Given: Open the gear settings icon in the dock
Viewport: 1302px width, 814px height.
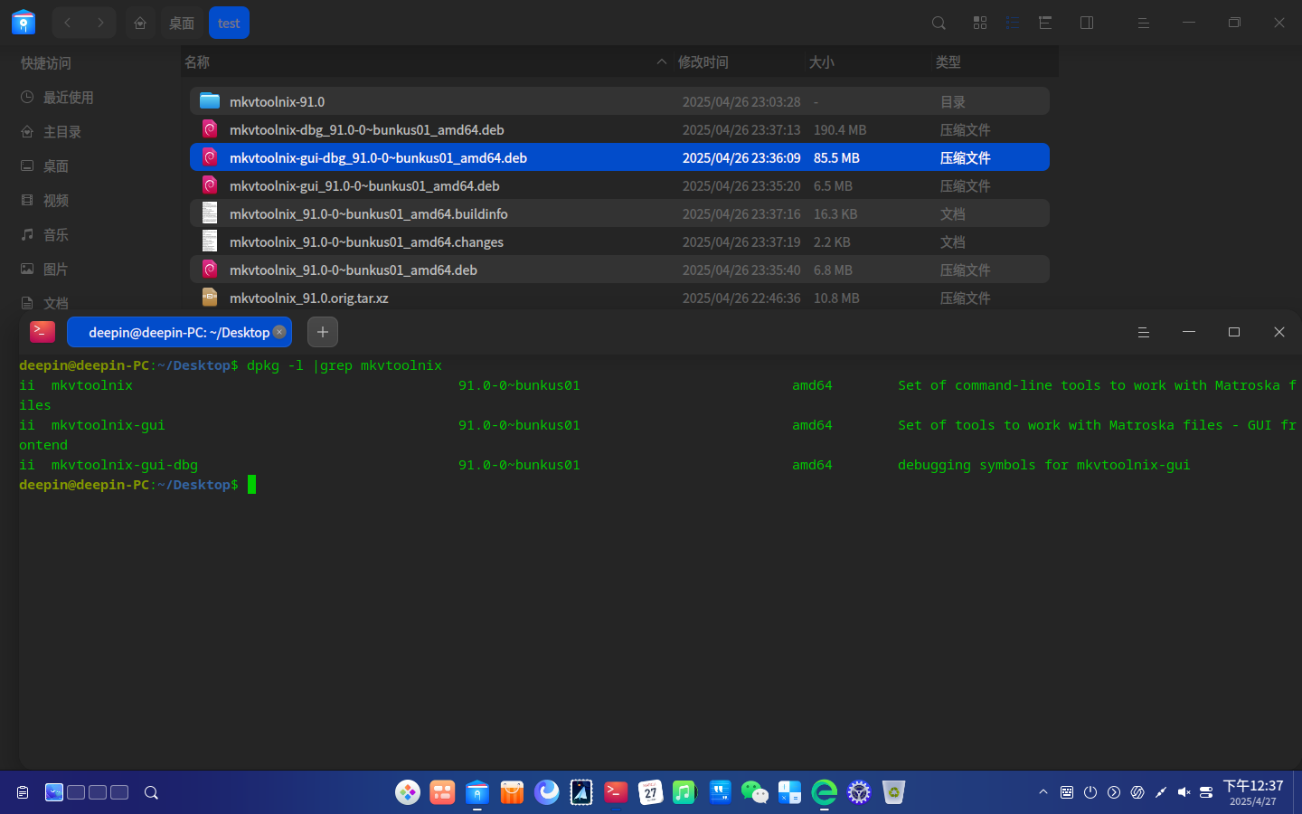Looking at the screenshot, I should (859, 792).
